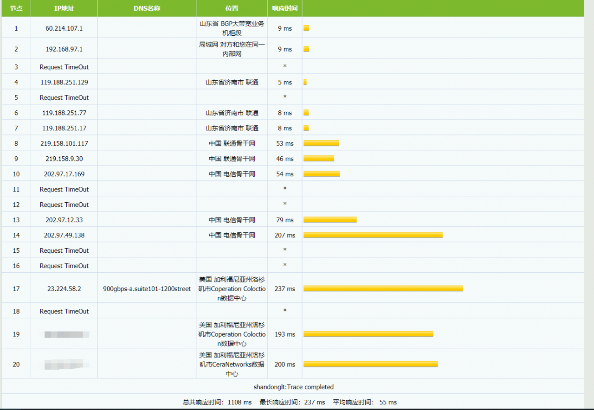Viewport: 594px width, 410px height.
Task: Click the CeraNetworks data center location on node 20
Action: pos(232,364)
